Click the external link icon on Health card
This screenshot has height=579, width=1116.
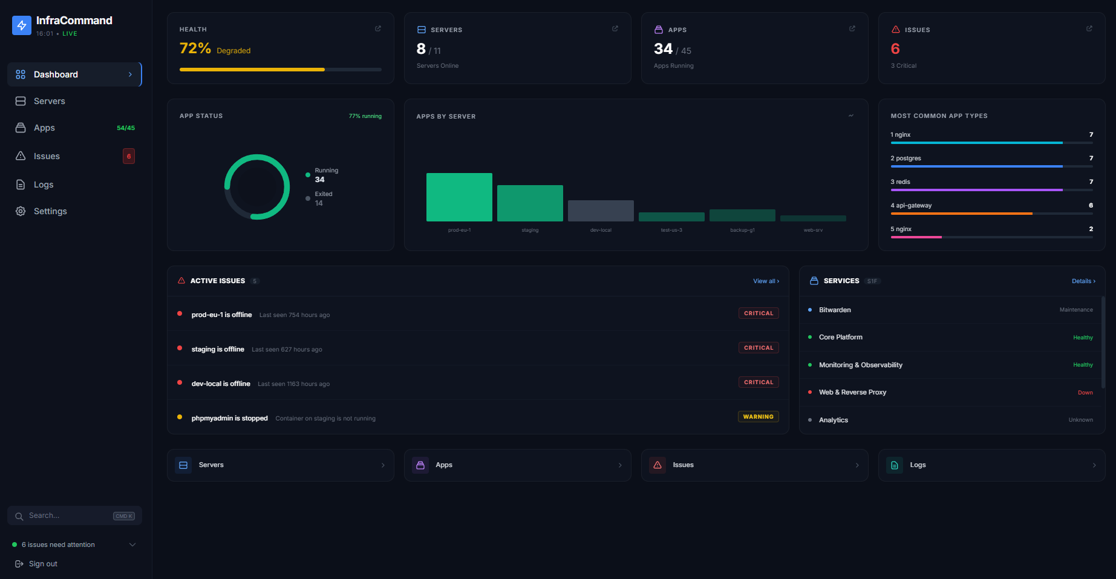tap(377, 28)
